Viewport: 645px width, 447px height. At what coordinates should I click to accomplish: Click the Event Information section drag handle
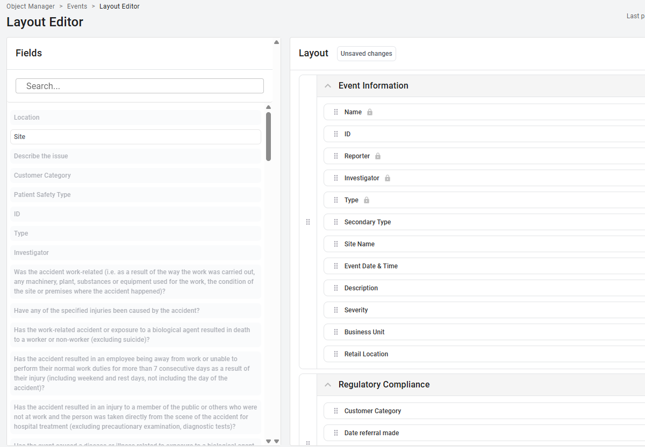[x=308, y=222]
